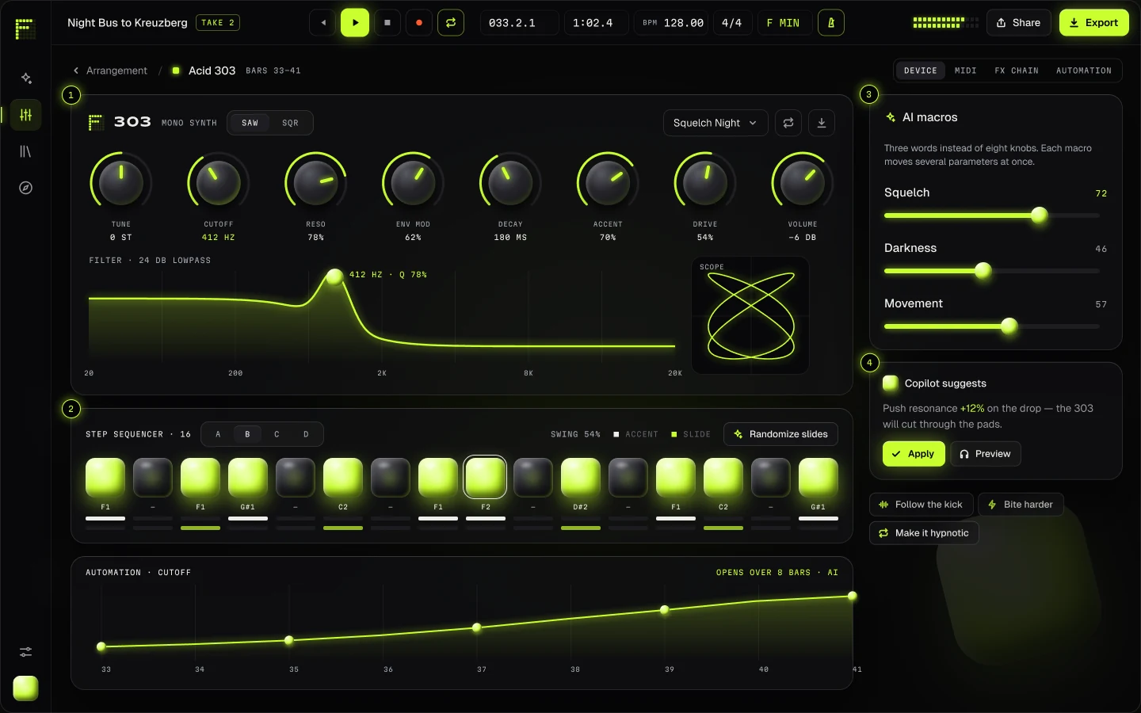Click the ENV MOD knob
The width and height of the screenshot is (1141, 713).
413,182
